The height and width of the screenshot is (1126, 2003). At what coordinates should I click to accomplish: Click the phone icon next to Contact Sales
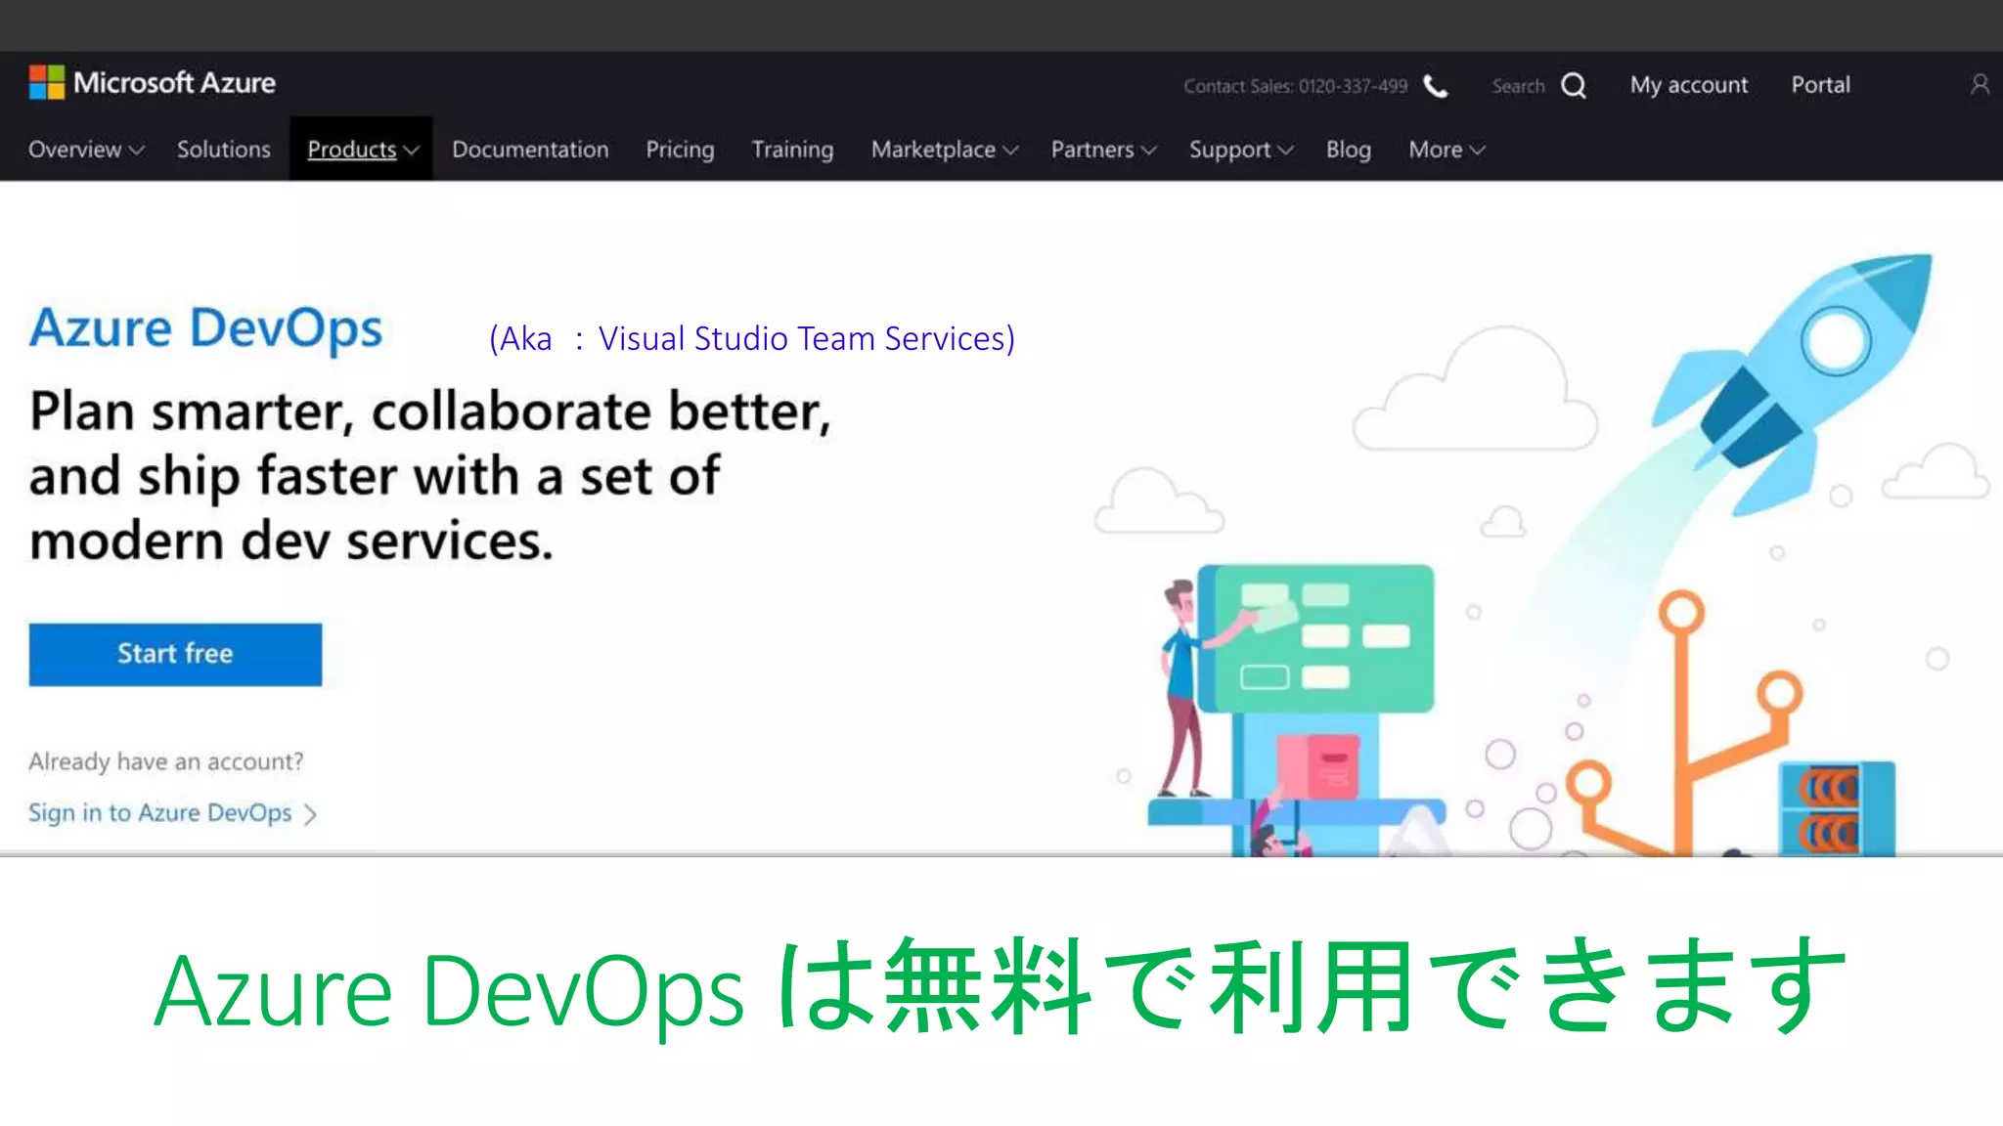click(x=1435, y=86)
